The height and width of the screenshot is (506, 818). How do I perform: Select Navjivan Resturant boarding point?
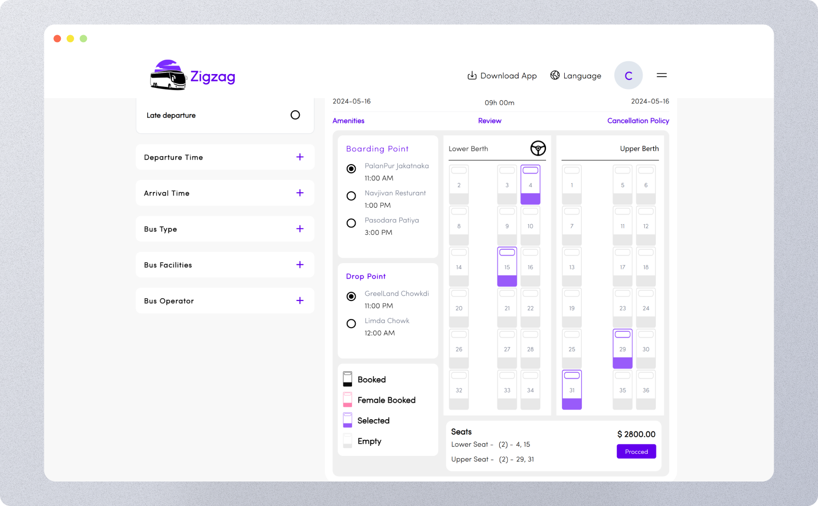(351, 196)
